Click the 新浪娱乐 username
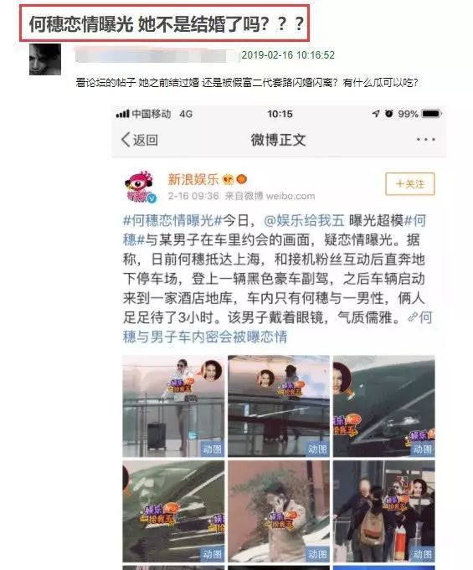This screenshot has width=473, height=570. (x=193, y=179)
